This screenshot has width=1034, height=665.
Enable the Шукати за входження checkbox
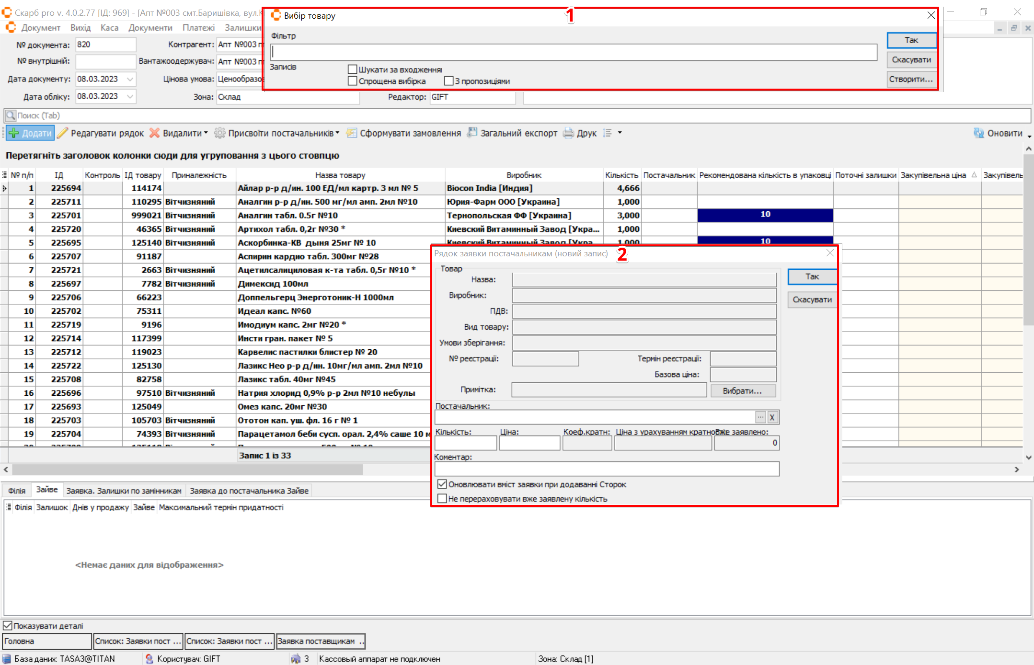(353, 69)
